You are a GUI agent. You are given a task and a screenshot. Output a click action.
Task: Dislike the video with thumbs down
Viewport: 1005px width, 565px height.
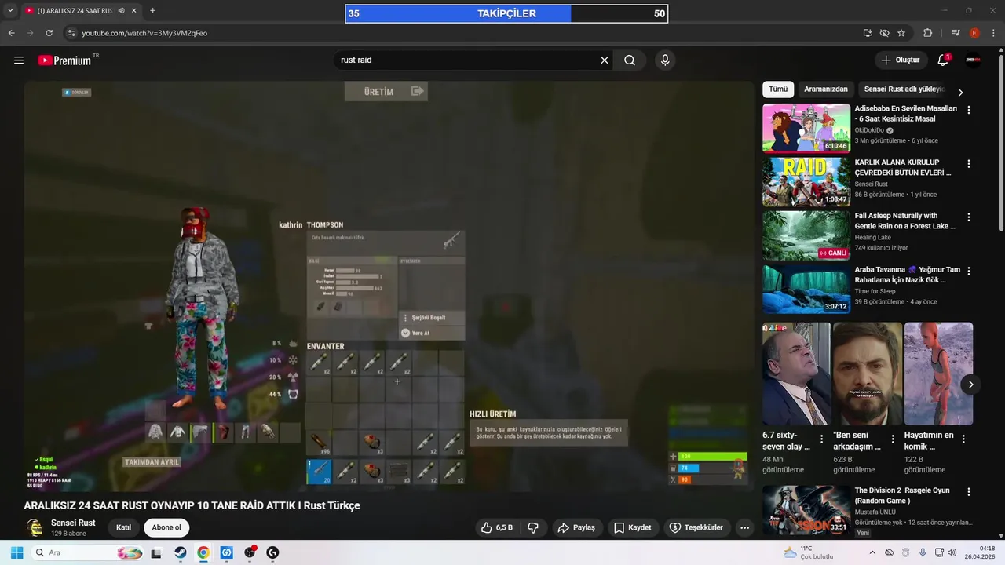click(533, 527)
